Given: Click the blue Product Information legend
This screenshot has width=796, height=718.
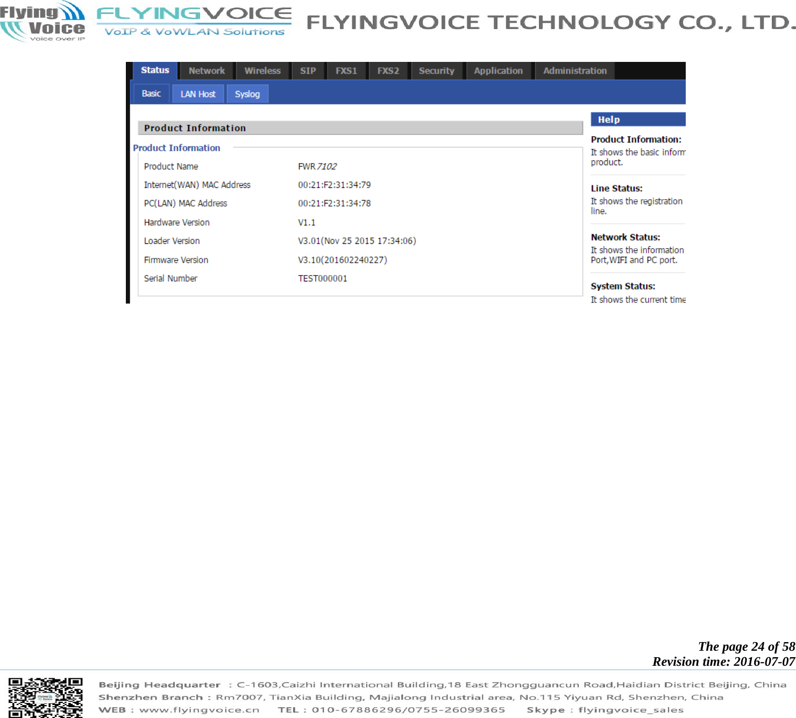Looking at the screenshot, I should click(x=176, y=148).
